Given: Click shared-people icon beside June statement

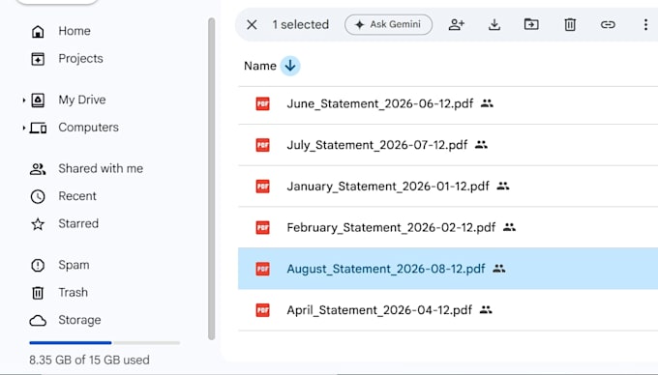Looking at the screenshot, I should coord(487,103).
